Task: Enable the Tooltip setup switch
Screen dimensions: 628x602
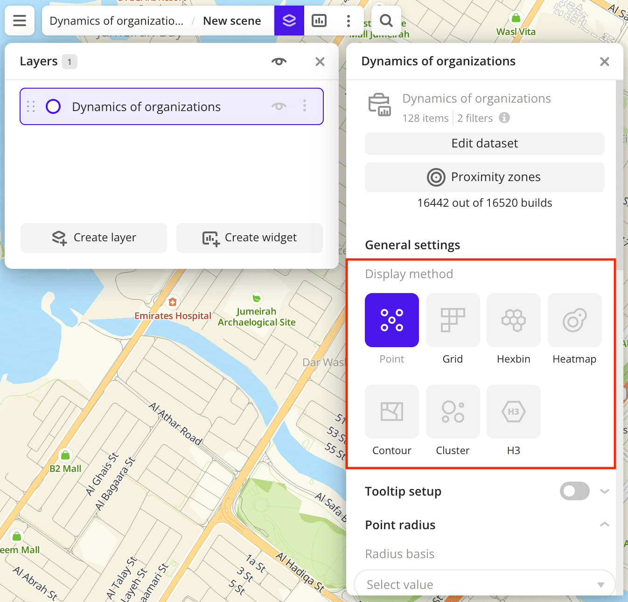Action: (574, 491)
